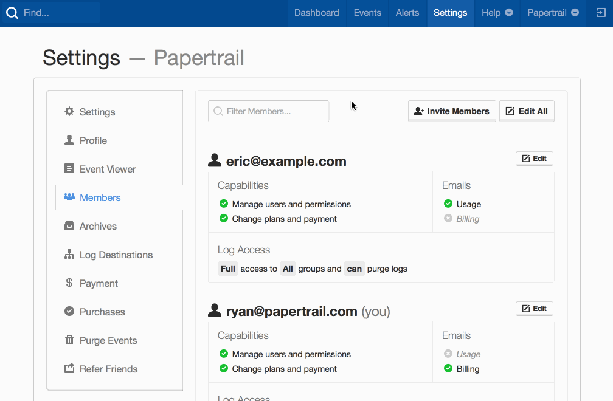Open the Papertrail account dropdown

(553, 13)
